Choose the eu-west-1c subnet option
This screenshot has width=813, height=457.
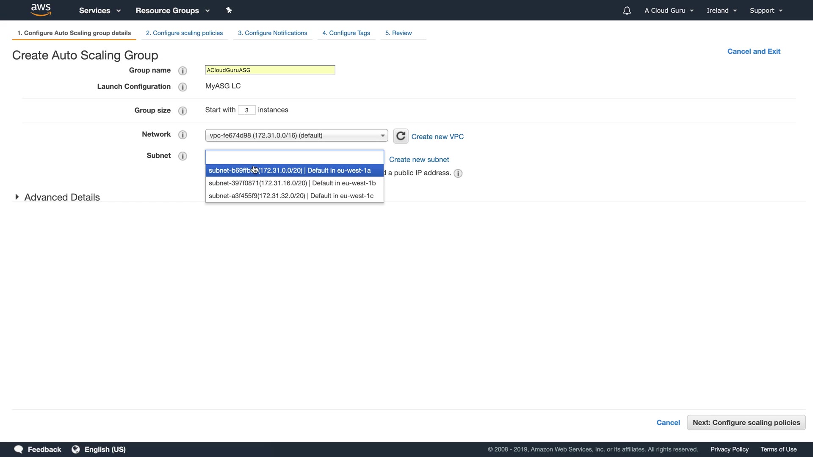(291, 196)
